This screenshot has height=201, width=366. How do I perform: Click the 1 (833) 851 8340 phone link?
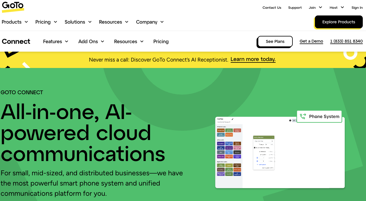346,41
